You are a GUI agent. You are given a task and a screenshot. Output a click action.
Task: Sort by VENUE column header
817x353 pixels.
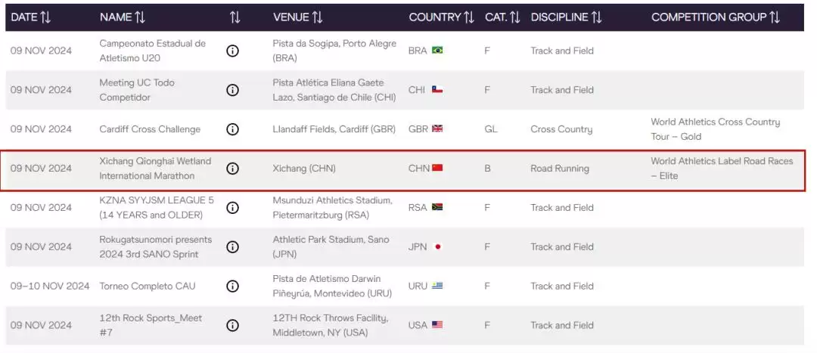[x=298, y=17]
